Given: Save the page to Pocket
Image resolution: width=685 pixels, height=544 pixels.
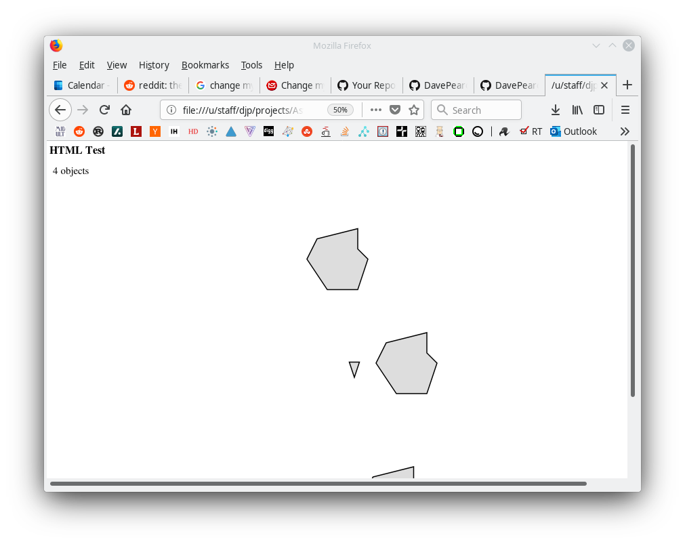Looking at the screenshot, I should click(x=395, y=110).
